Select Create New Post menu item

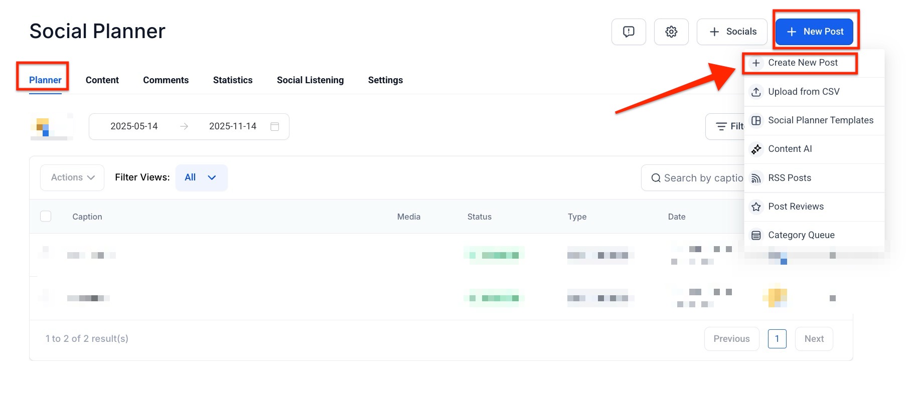(802, 63)
